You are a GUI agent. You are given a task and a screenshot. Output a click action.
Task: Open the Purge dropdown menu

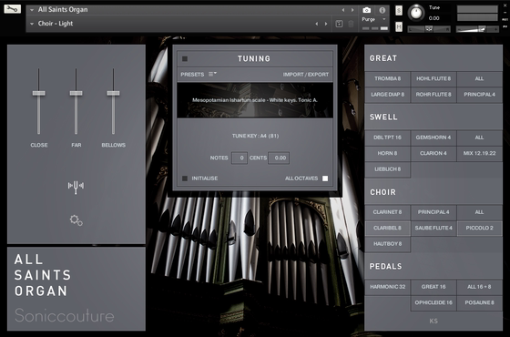(x=374, y=19)
